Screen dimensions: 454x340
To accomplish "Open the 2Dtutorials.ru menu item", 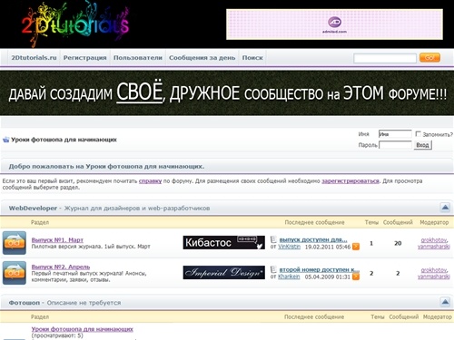I will [x=34, y=57].
